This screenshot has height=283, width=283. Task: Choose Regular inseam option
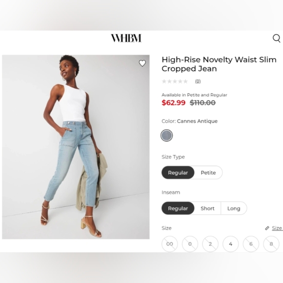(178, 208)
